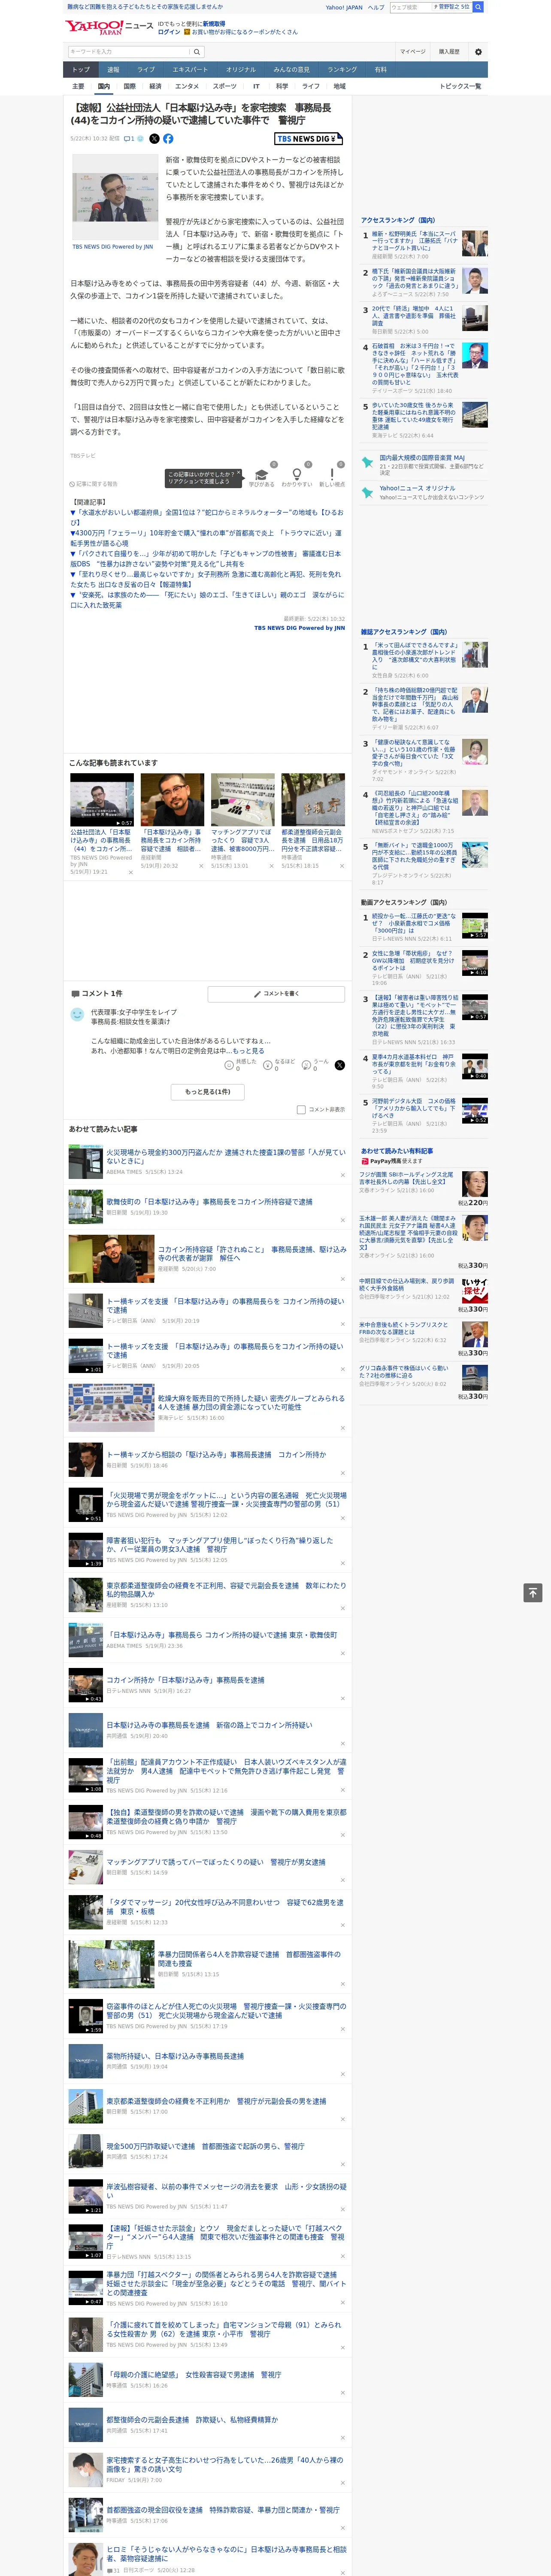Viewport: 551px width, 2576px height.
Task: Select the エキスパート navigation tab
Action: click(190, 70)
